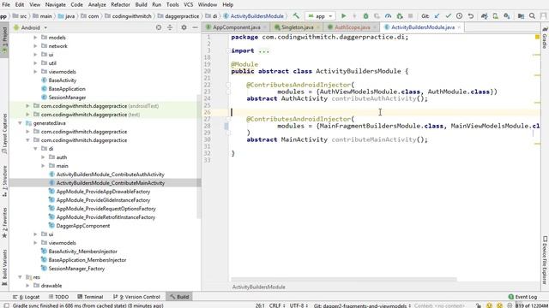Toggle the Logcat tool window
This screenshot has width=549, height=308.
[27, 297]
